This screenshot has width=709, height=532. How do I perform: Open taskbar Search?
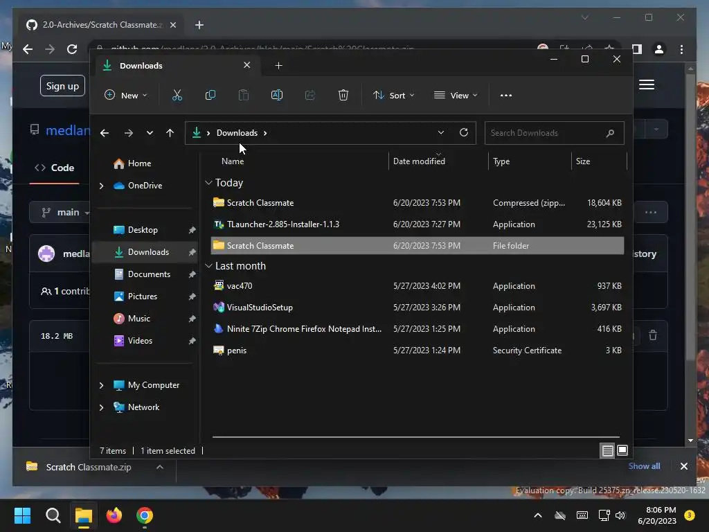tap(53, 515)
